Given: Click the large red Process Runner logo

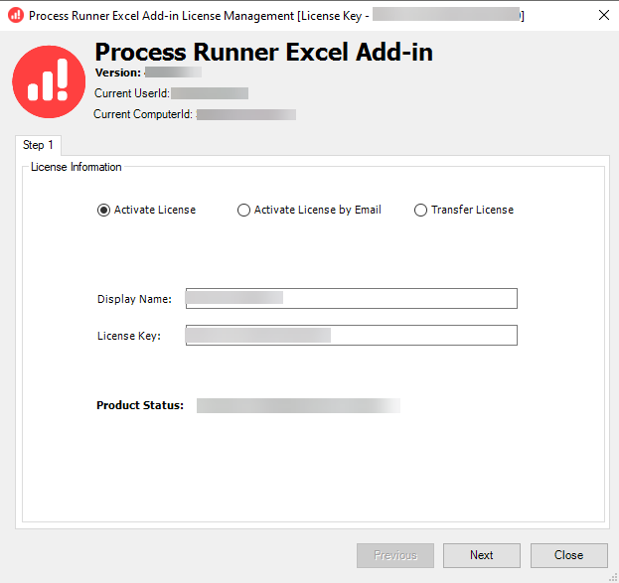Looking at the screenshot, I should point(49,81).
